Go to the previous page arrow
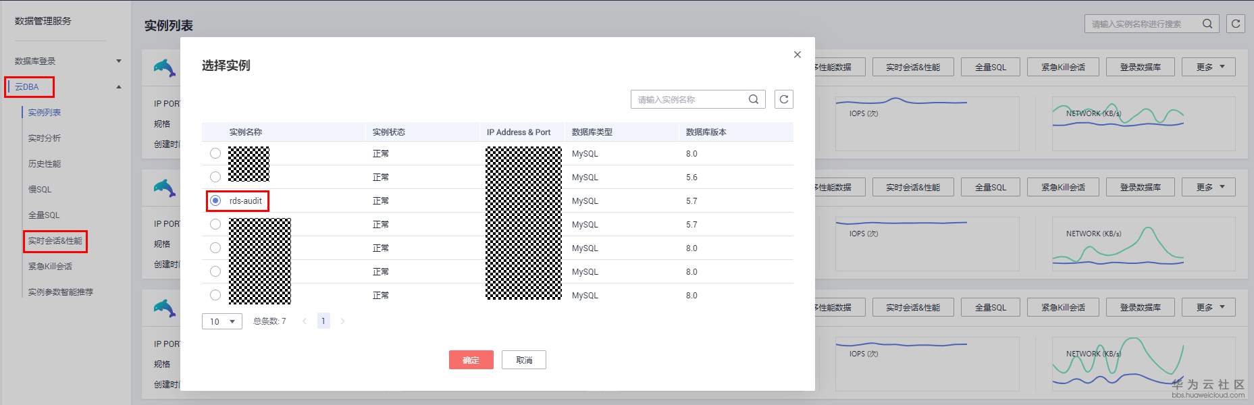Viewport: 1254px width, 405px height. 305,321
